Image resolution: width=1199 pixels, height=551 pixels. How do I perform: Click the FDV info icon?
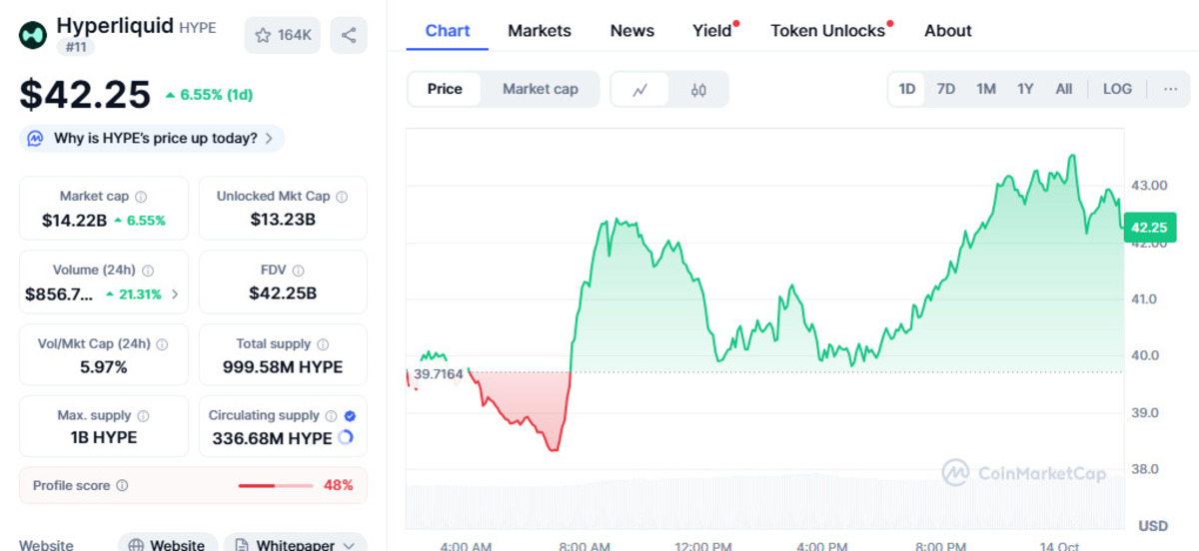(299, 271)
